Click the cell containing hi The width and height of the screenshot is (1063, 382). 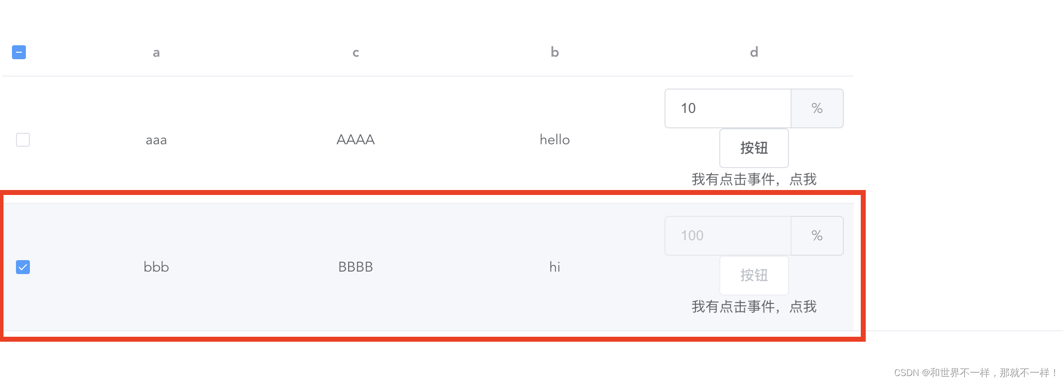[554, 267]
